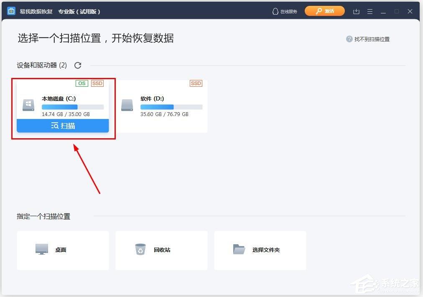
Task: Click the OS badge on Local Disk C
Action: (x=82, y=83)
